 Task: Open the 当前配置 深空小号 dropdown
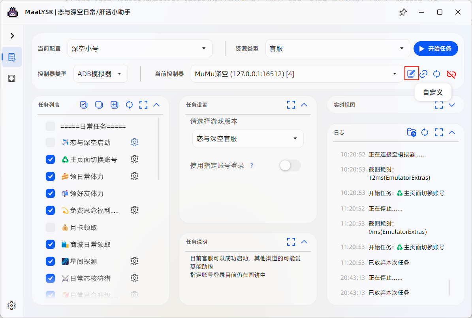point(140,49)
